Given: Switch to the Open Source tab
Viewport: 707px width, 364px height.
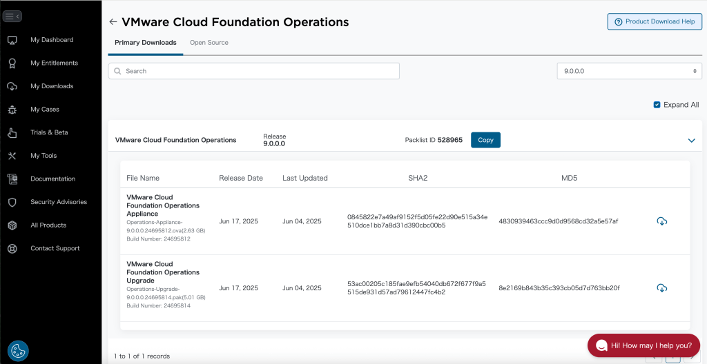Looking at the screenshot, I should coord(209,43).
